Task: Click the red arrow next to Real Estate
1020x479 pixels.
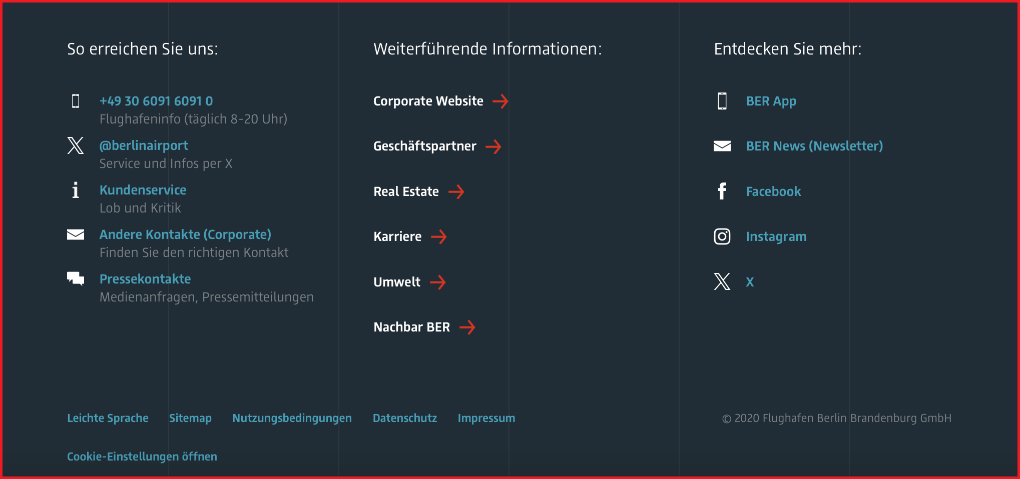Action: [x=456, y=191]
